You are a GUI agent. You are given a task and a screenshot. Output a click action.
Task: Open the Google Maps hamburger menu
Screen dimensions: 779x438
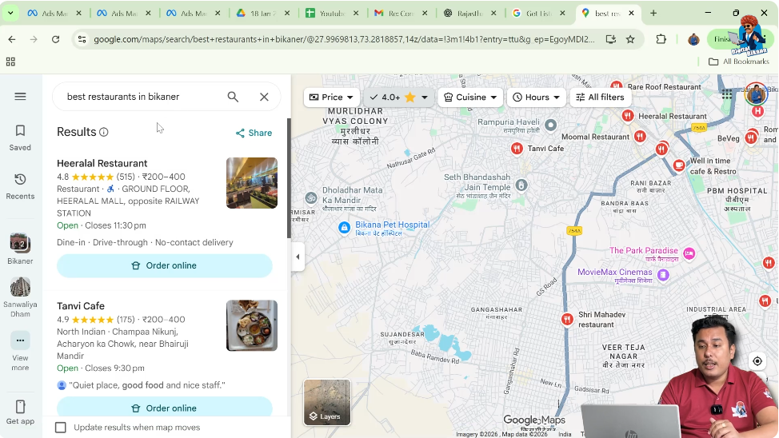20,97
